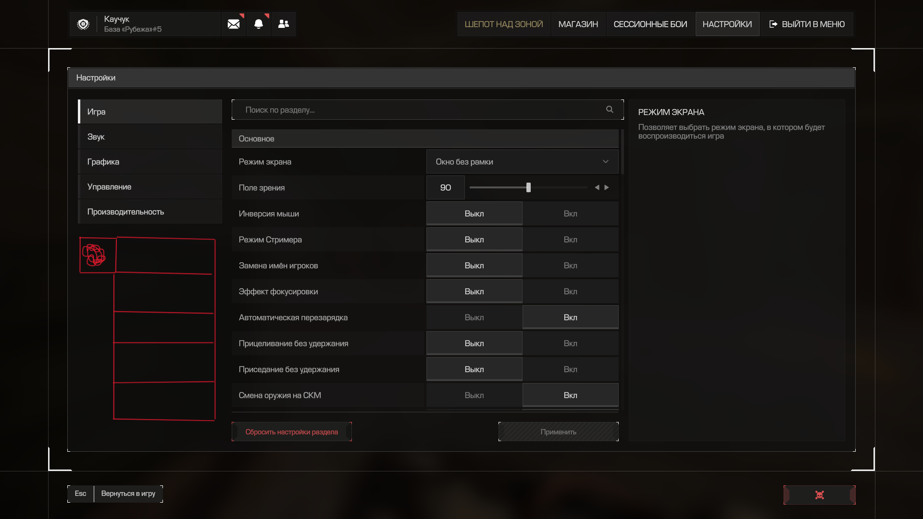Turn off Автоматическая перезарядка with Выкл

(474, 317)
